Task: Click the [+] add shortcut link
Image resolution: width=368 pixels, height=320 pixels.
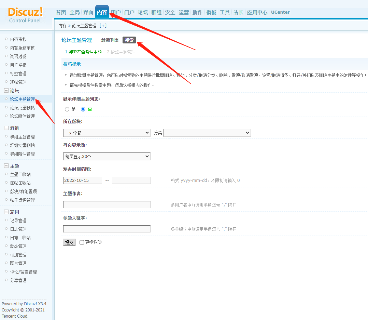Action: (x=103, y=26)
